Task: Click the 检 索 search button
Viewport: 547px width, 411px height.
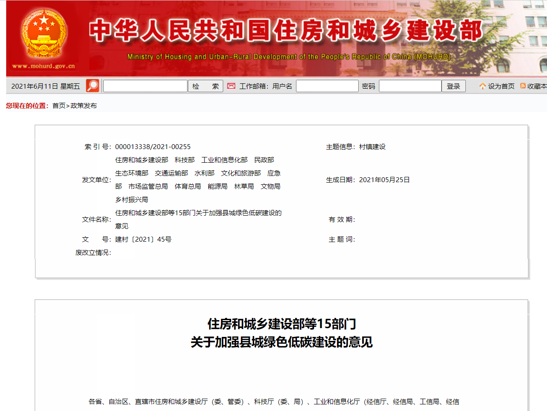Action: pyautogui.click(x=206, y=86)
